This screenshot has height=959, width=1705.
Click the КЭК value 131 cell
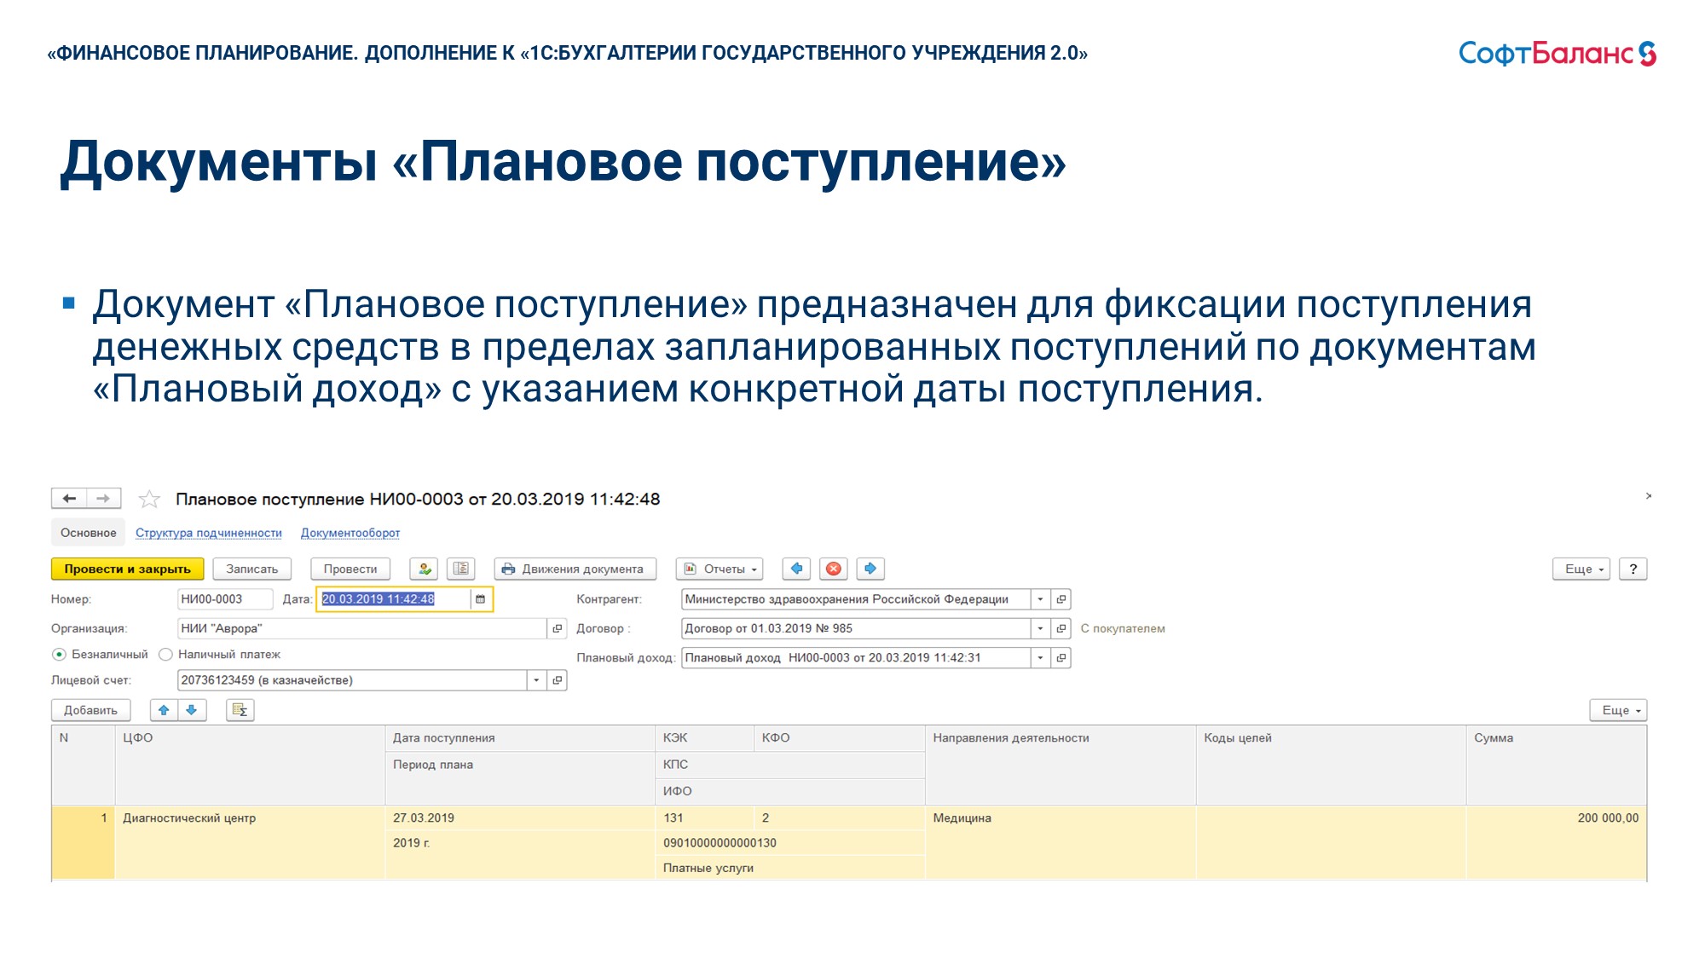pos(704,818)
